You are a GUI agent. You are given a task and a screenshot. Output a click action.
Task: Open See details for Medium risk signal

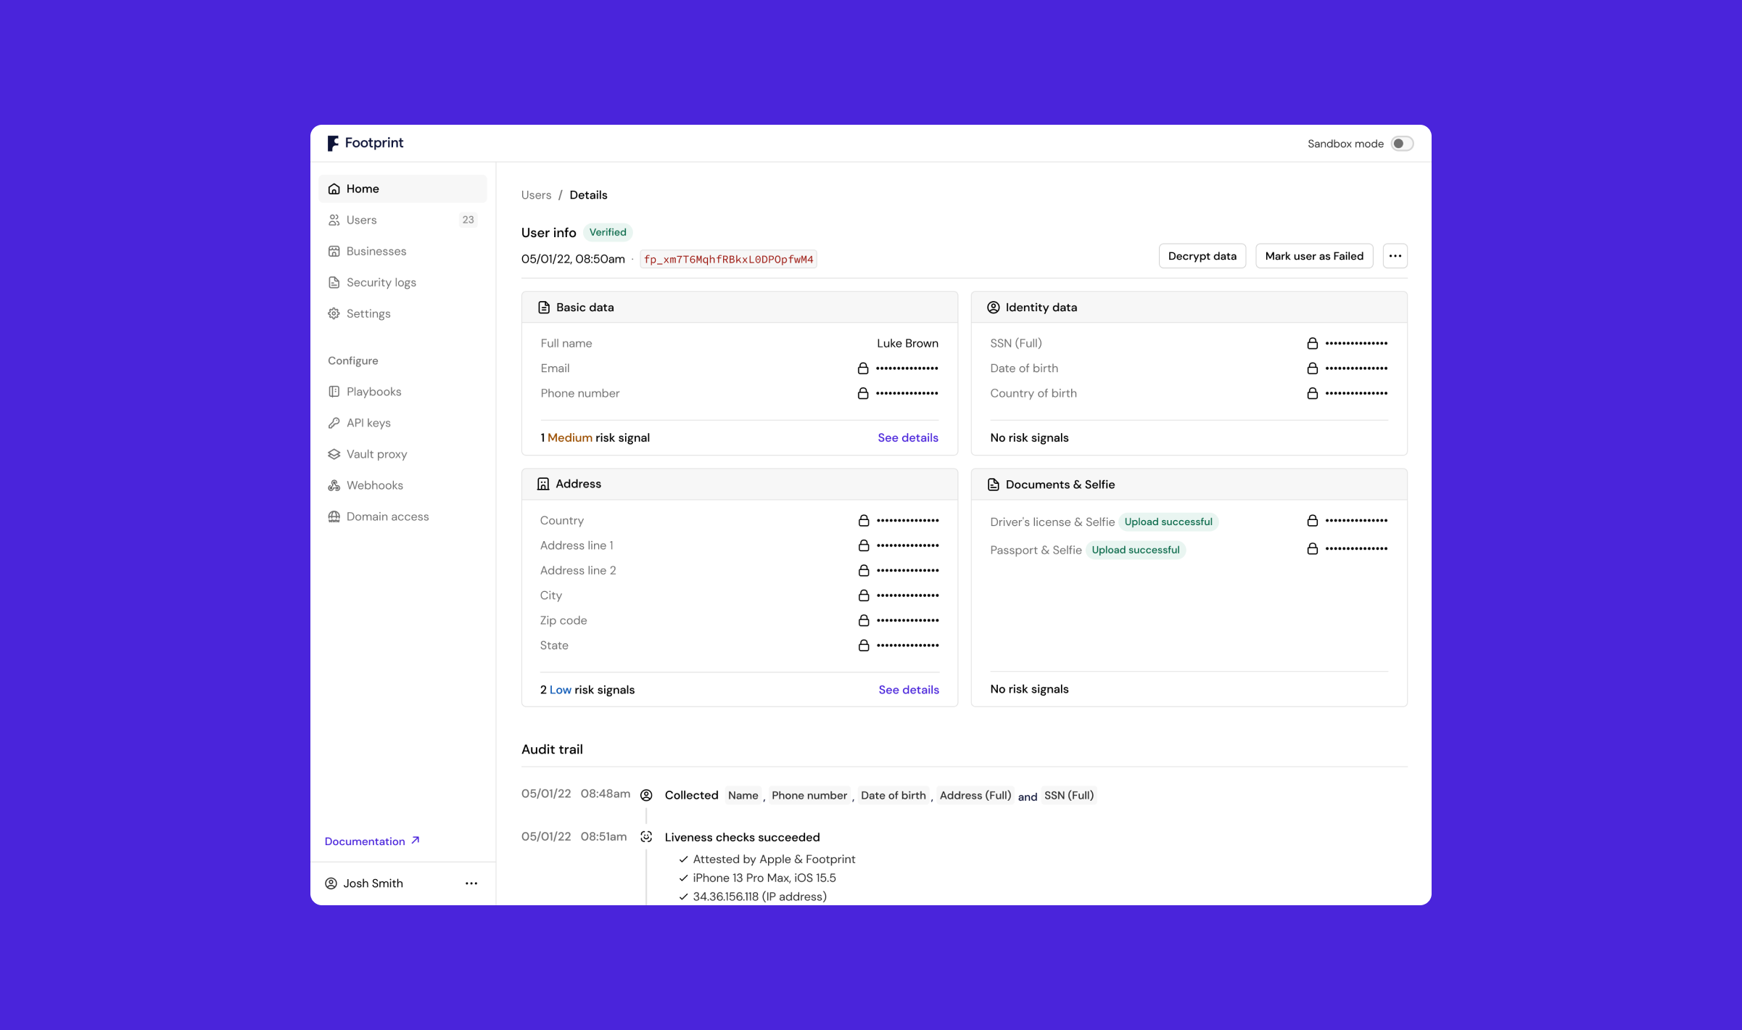(x=907, y=437)
